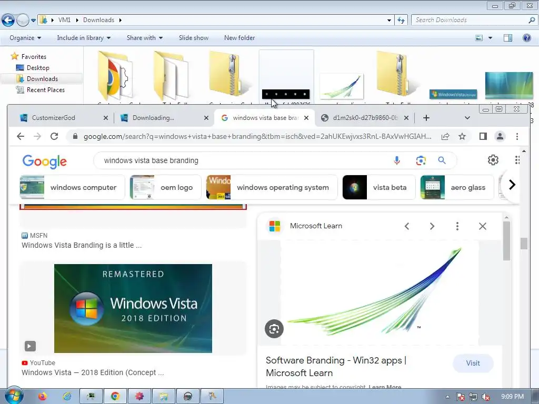Search by image with Google Lens icon

(421, 160)
